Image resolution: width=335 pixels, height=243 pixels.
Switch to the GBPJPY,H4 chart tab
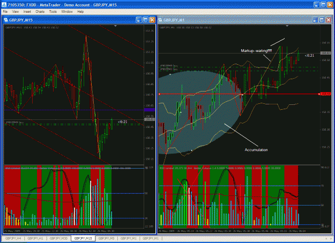click(x=13, y=238)
